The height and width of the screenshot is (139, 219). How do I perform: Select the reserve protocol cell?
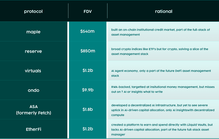pyautogui.click(x=33, y=51)
